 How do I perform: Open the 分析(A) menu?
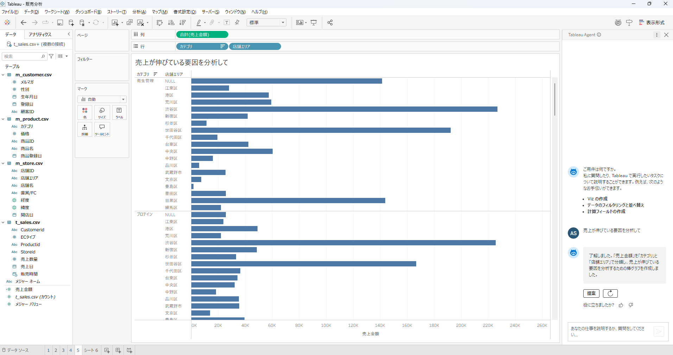(139, 12)
